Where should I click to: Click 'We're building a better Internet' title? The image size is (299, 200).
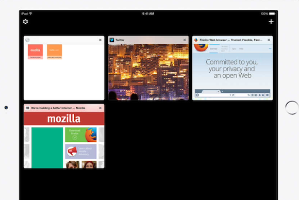pyautogui.click(x=58, y=108)
